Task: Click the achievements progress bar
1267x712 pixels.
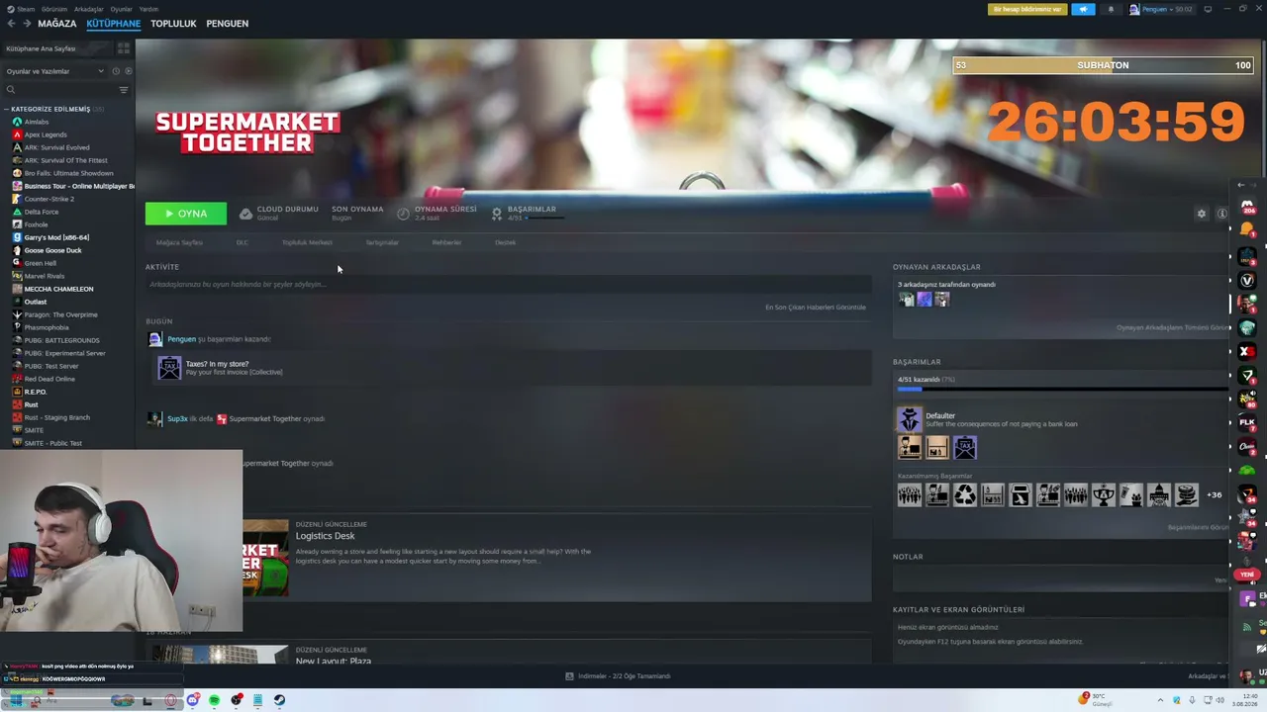Action: click(x=1062, y=389)
